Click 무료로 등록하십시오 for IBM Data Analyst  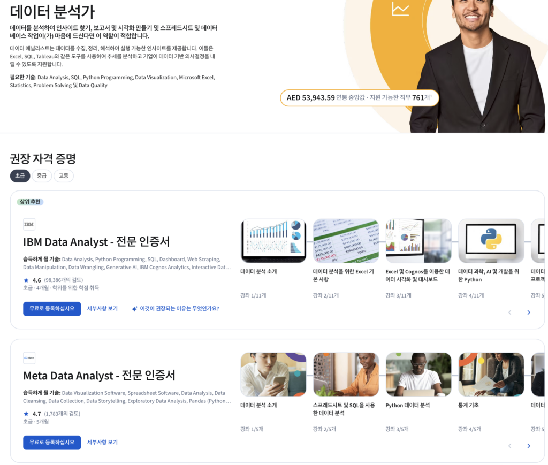[x=52, y=309]
